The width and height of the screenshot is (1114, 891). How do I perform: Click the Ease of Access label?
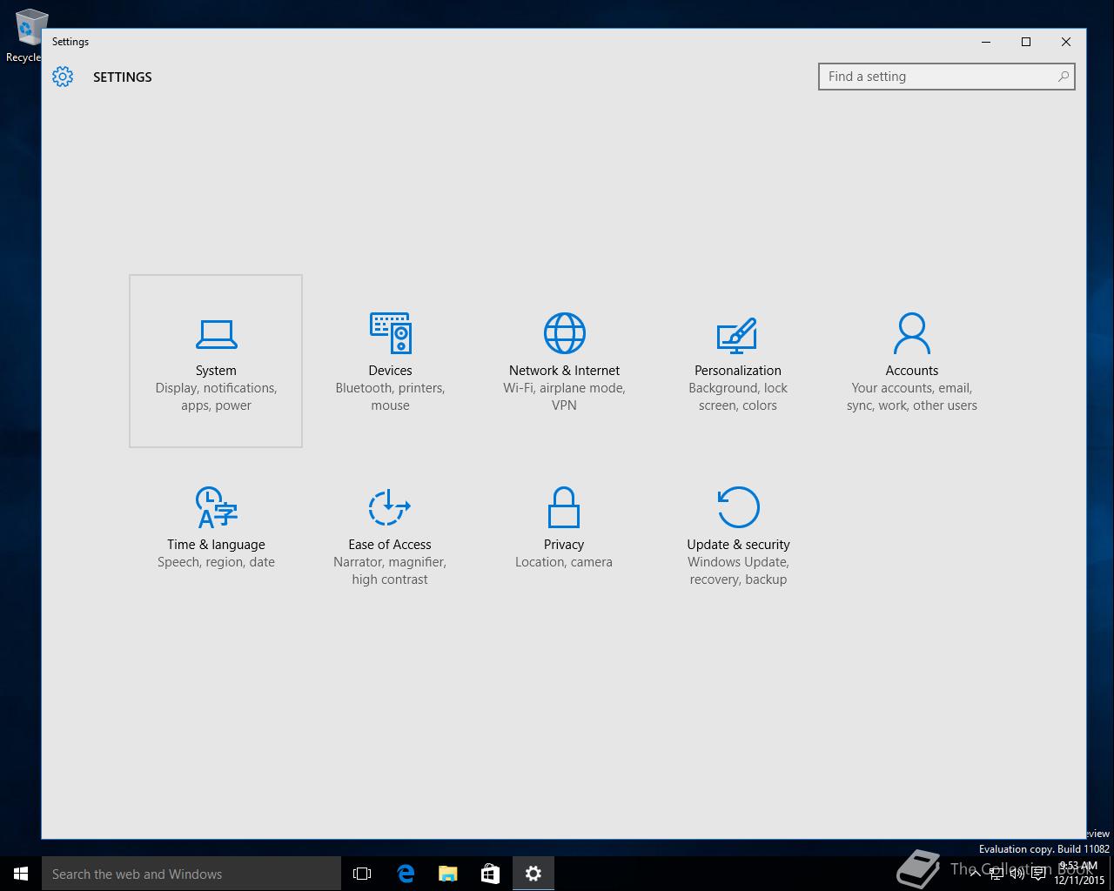click(390, 545)
